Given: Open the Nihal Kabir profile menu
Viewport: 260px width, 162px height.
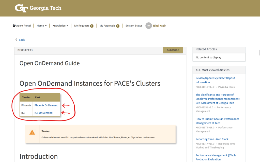Looking at the screenshot, I should coord(159,25).
